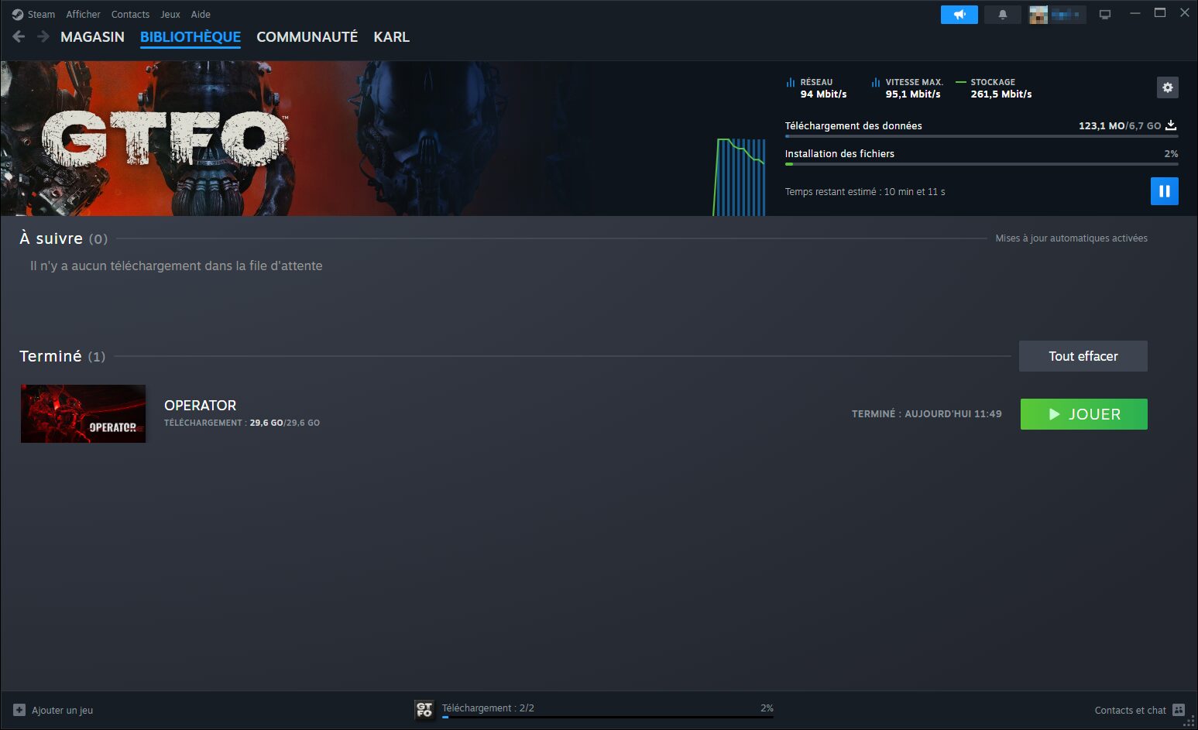This screenshot has height=730, width=1198.
Task: Go back with the left arrow
Action: (19, 36)
